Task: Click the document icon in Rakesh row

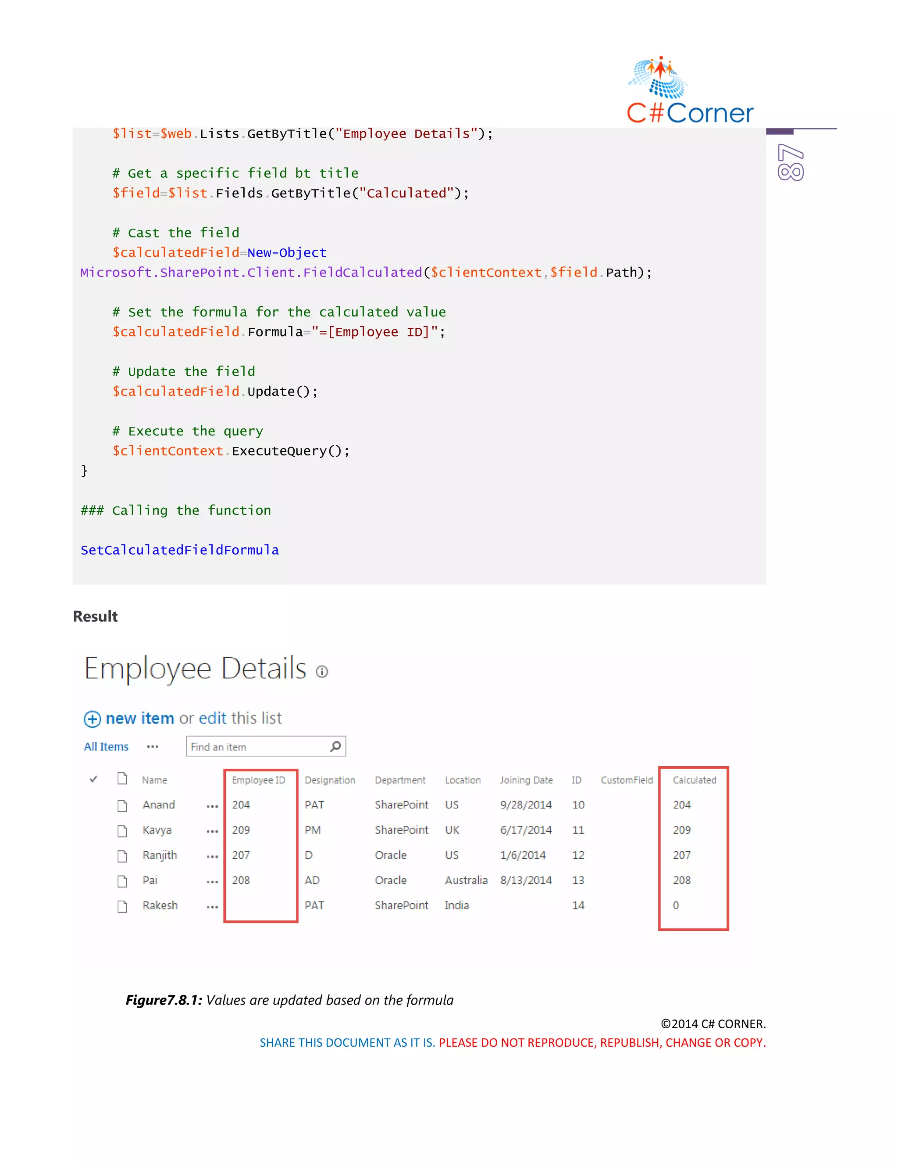Action: click(122, 906)
